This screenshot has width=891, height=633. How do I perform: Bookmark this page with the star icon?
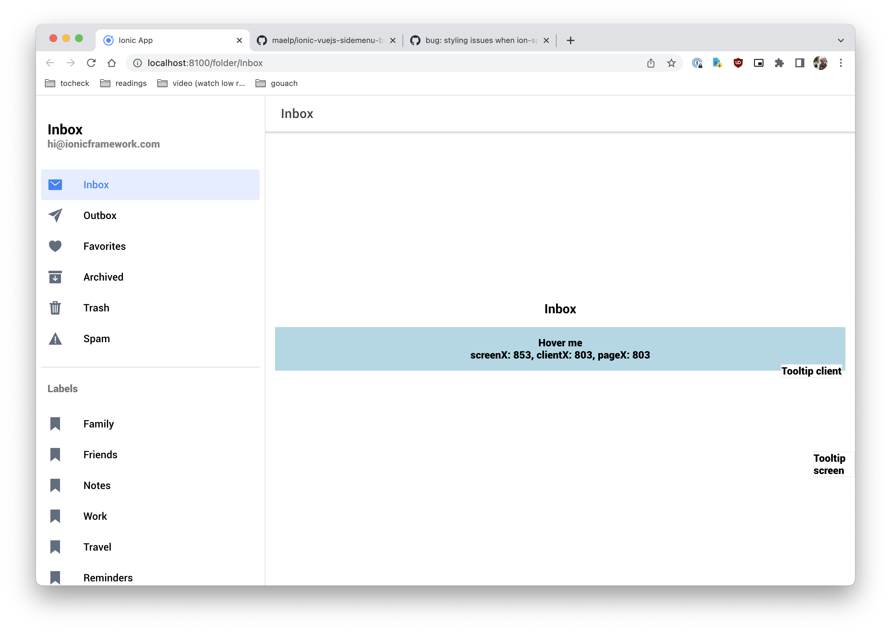pos(672,63)
